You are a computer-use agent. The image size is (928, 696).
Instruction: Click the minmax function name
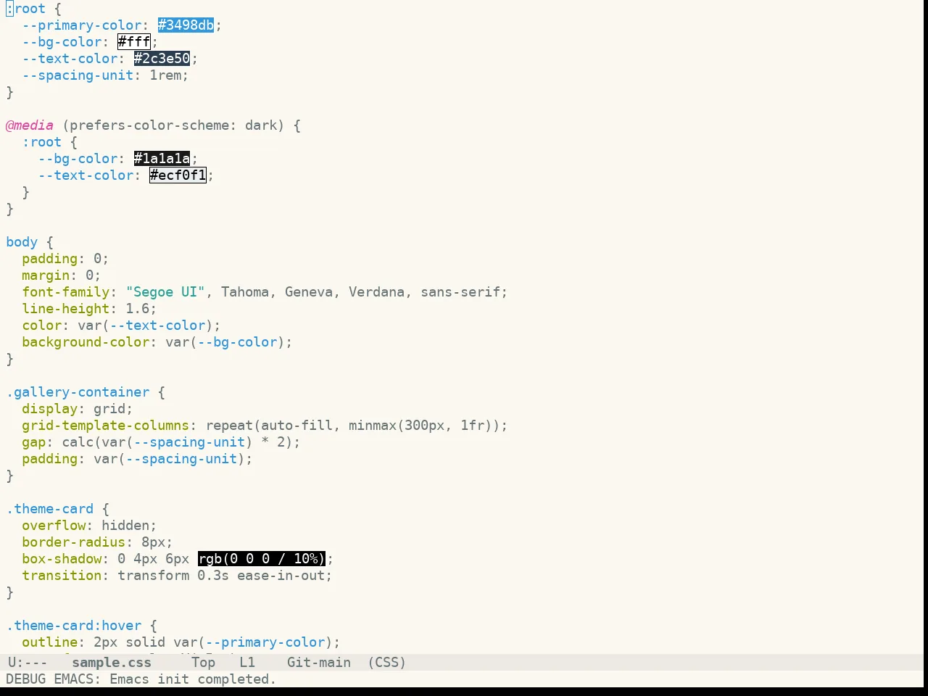coord(373,426)
